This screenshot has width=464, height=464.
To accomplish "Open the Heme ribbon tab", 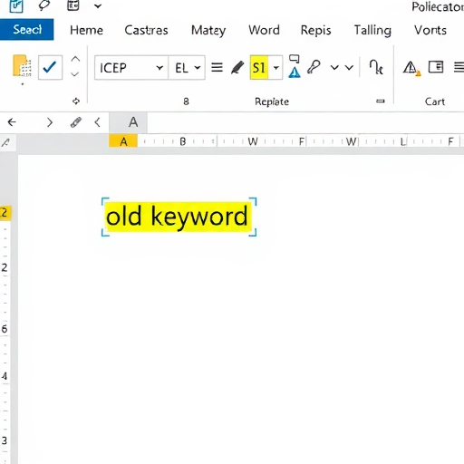I will point(86,30).
